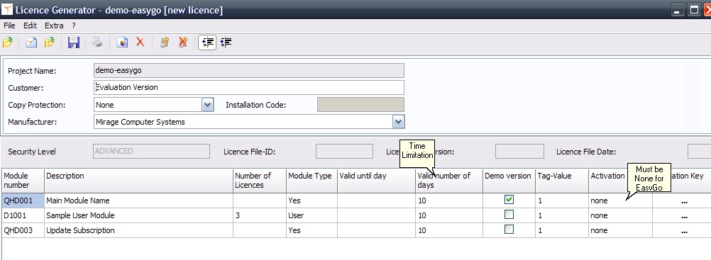Image resolution: width=711 pixels, height=260 pixels.
Task: Click Tag-Value 1 in QHD003 row
Action: coord(561,230)
